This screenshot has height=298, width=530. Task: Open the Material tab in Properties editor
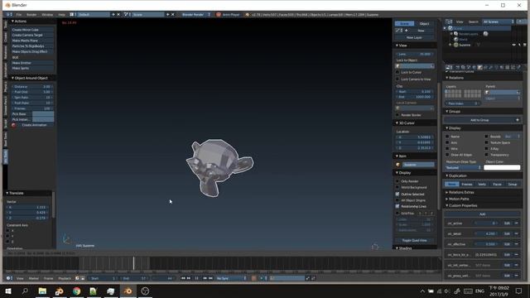(x=502, y=68)
